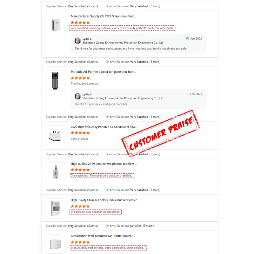
Task: Open the portable air purifier thumbnail
Action: (55, 80)
